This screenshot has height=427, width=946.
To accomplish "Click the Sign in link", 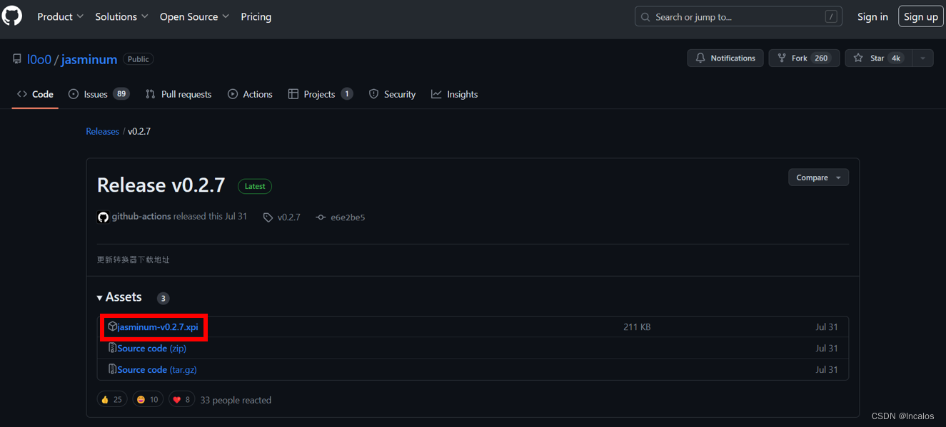I will click(872, 16).
